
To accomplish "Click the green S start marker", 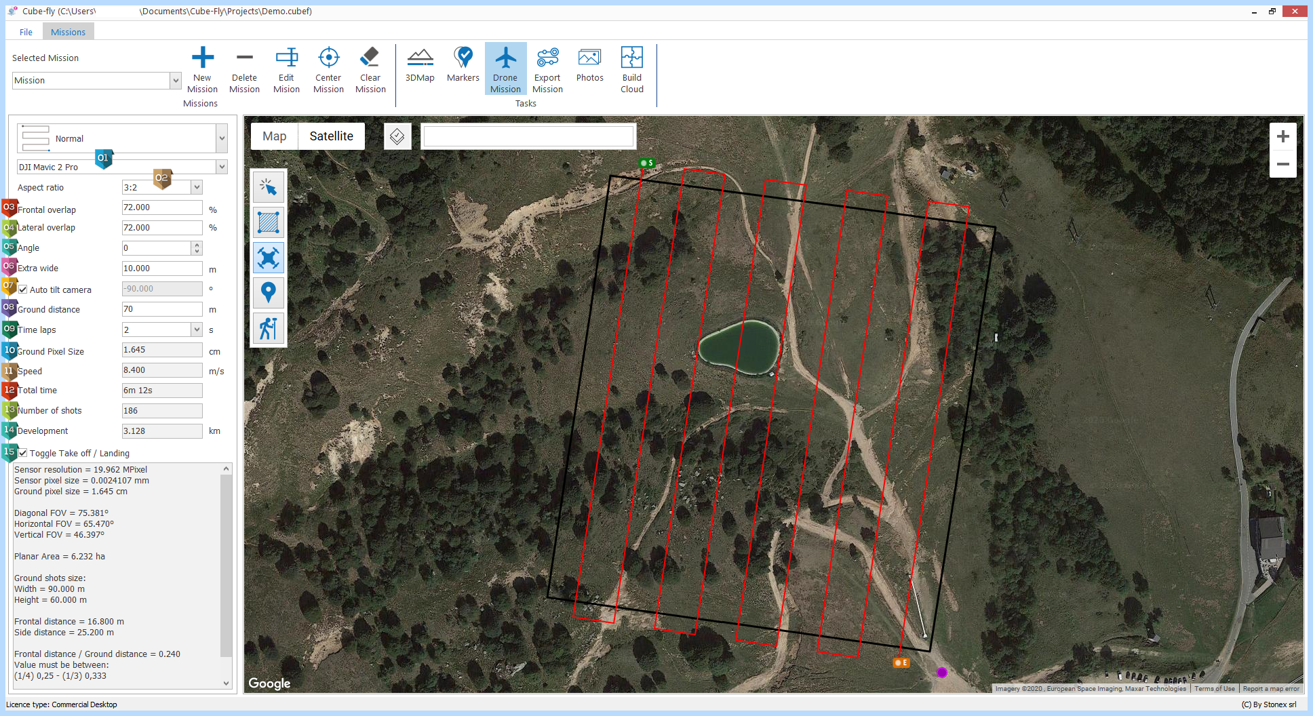I will [x=647, y=163].
